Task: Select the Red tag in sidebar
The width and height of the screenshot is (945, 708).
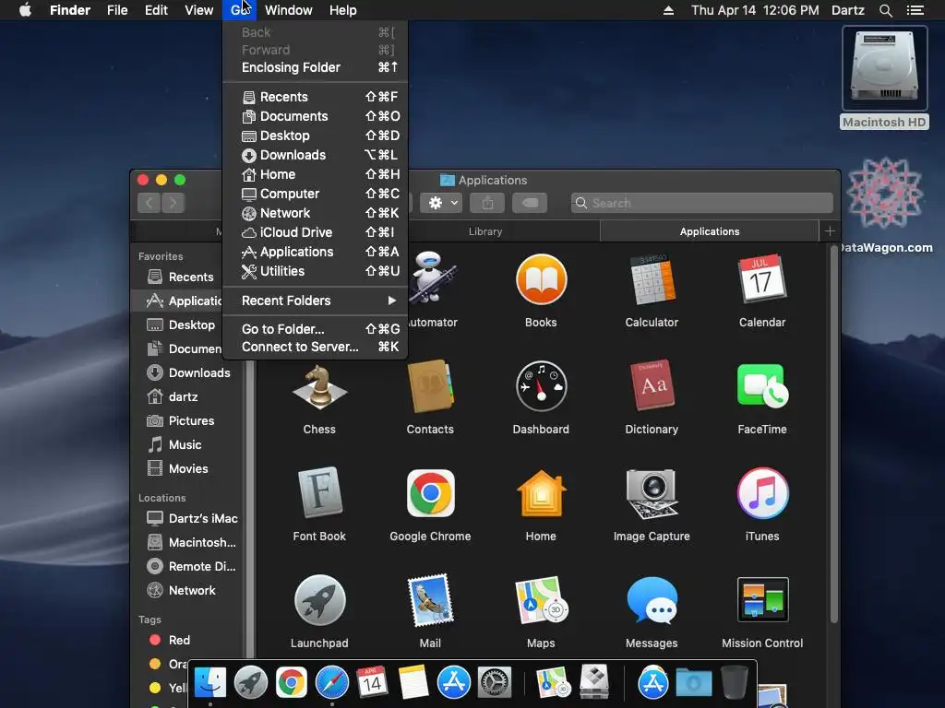Action: [169, 640]
